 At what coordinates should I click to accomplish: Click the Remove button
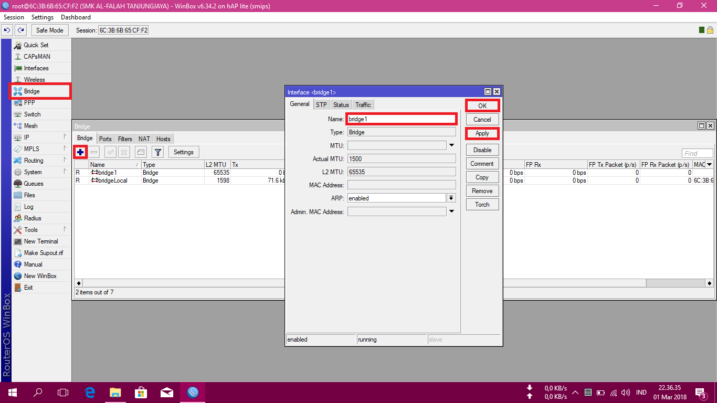(x=482, y=191)
